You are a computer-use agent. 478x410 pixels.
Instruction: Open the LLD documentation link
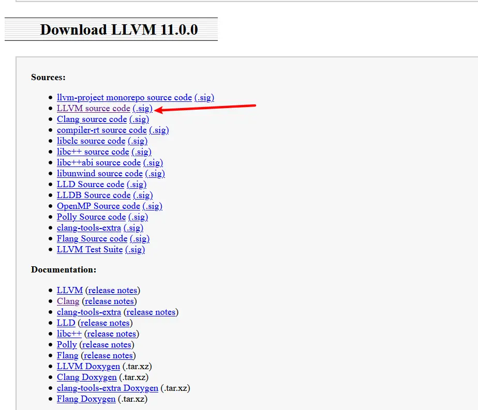point(66,323)
